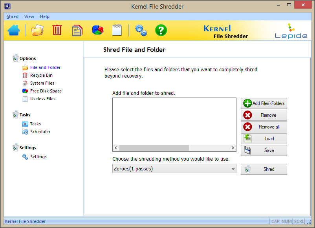Open Scheduler in sidebar
315x228 pixels.
pyautogui.click(x=40, y=132)
